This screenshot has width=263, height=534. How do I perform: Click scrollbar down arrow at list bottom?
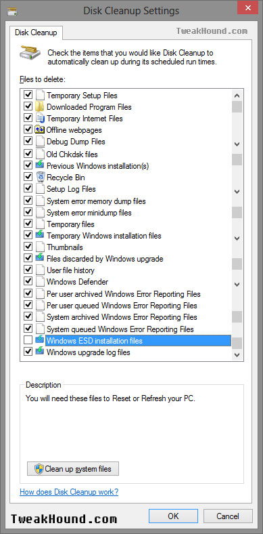pyautogui.click(x=237, y=355)
